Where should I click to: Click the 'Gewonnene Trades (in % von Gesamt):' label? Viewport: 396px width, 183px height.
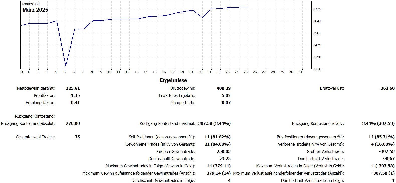coord(160,144)
